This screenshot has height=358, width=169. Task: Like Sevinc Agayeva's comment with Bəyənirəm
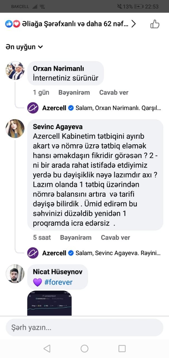[x=76, y=238]
